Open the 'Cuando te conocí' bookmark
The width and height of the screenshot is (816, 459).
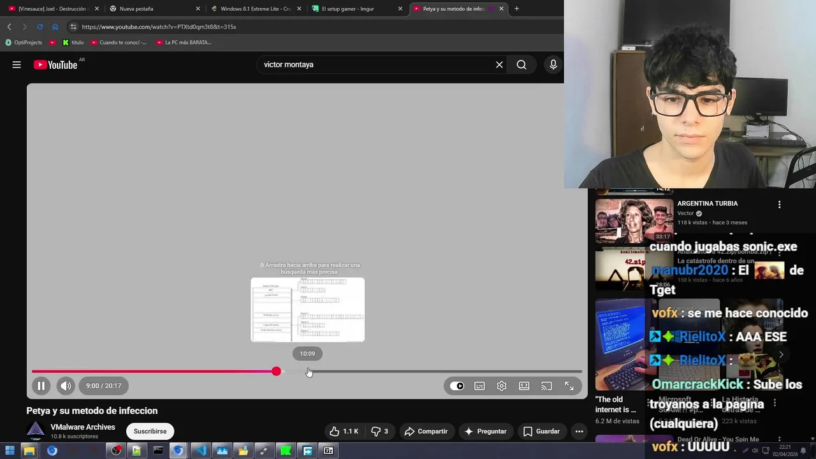click(119, 43)
